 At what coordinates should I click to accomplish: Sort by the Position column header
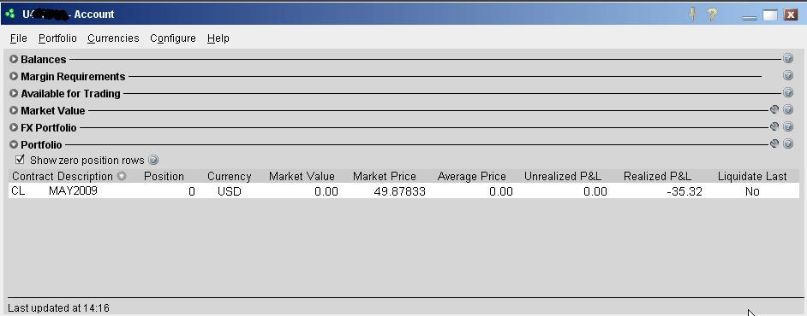coord(164,177)
